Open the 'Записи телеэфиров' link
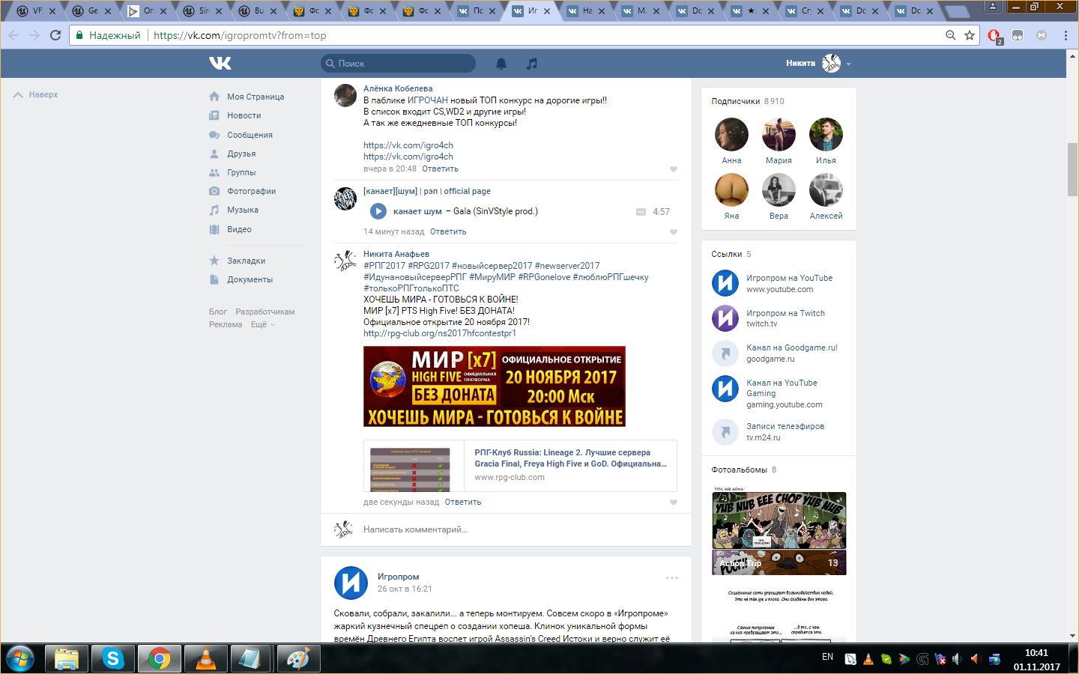 [x=785, y=426]
